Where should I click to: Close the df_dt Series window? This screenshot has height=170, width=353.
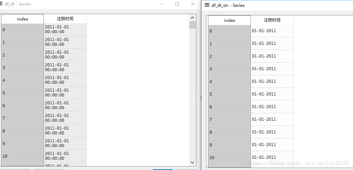[x=193, y=4]
